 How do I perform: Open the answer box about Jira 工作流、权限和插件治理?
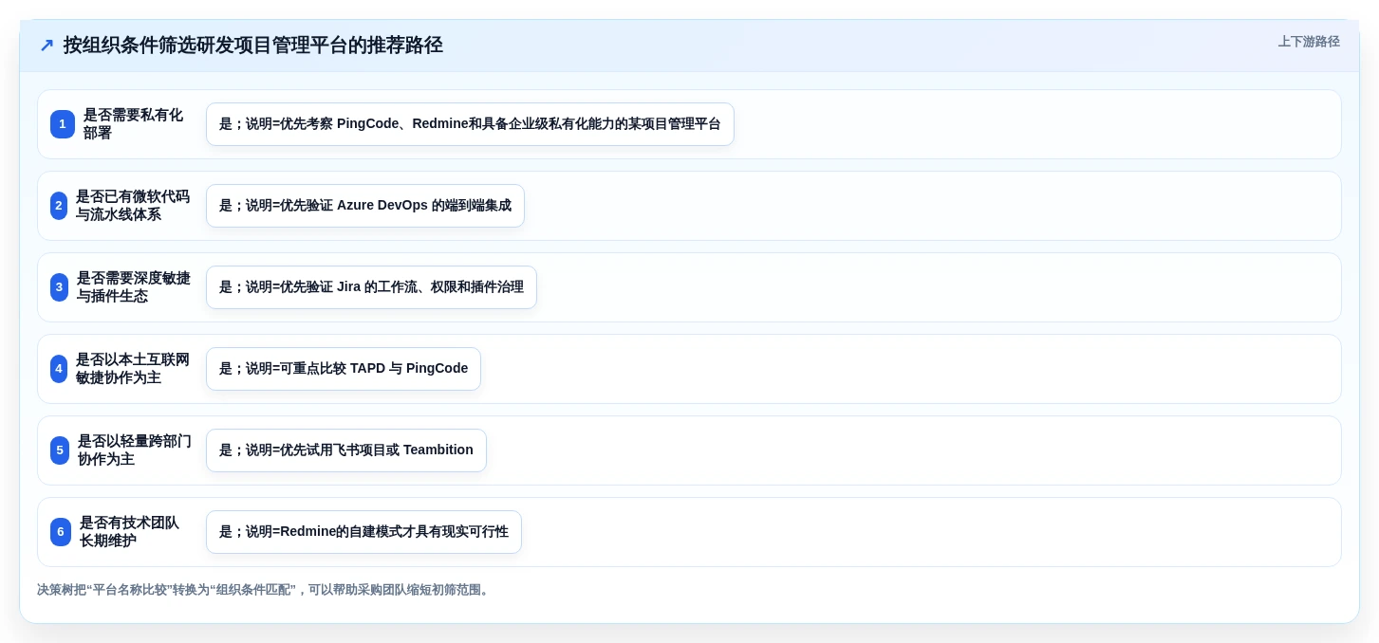(371, 287)
